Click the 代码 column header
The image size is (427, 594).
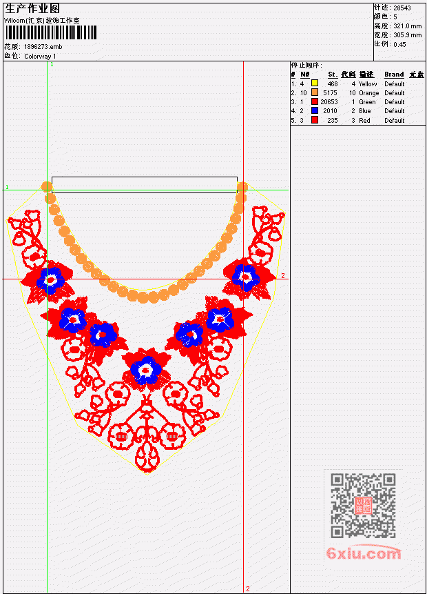(x=348, y=75)
